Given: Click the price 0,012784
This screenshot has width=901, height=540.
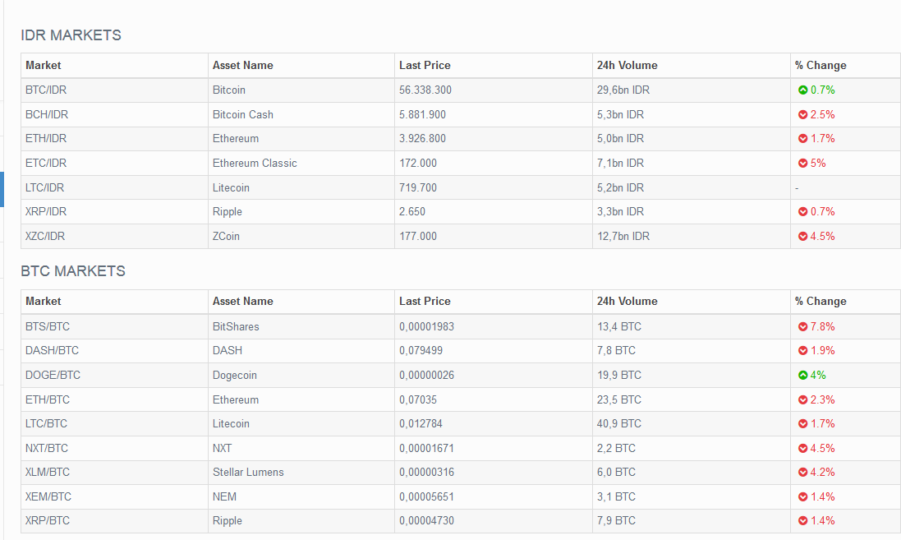Looking at the screenshot, I should point(421,424).
